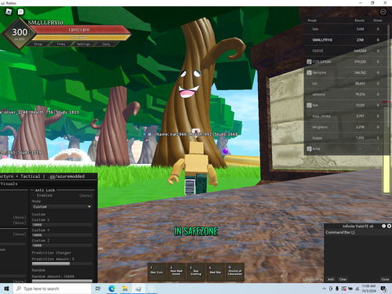Click the Custom X value field

pyautogui.click(x=62, y=225)
